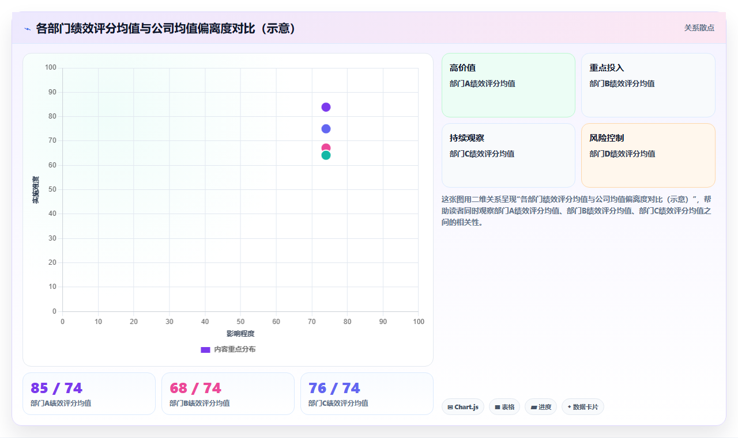Open the 风险控制 quadrant card
This screenshot has width=738, height=438.
648,155
